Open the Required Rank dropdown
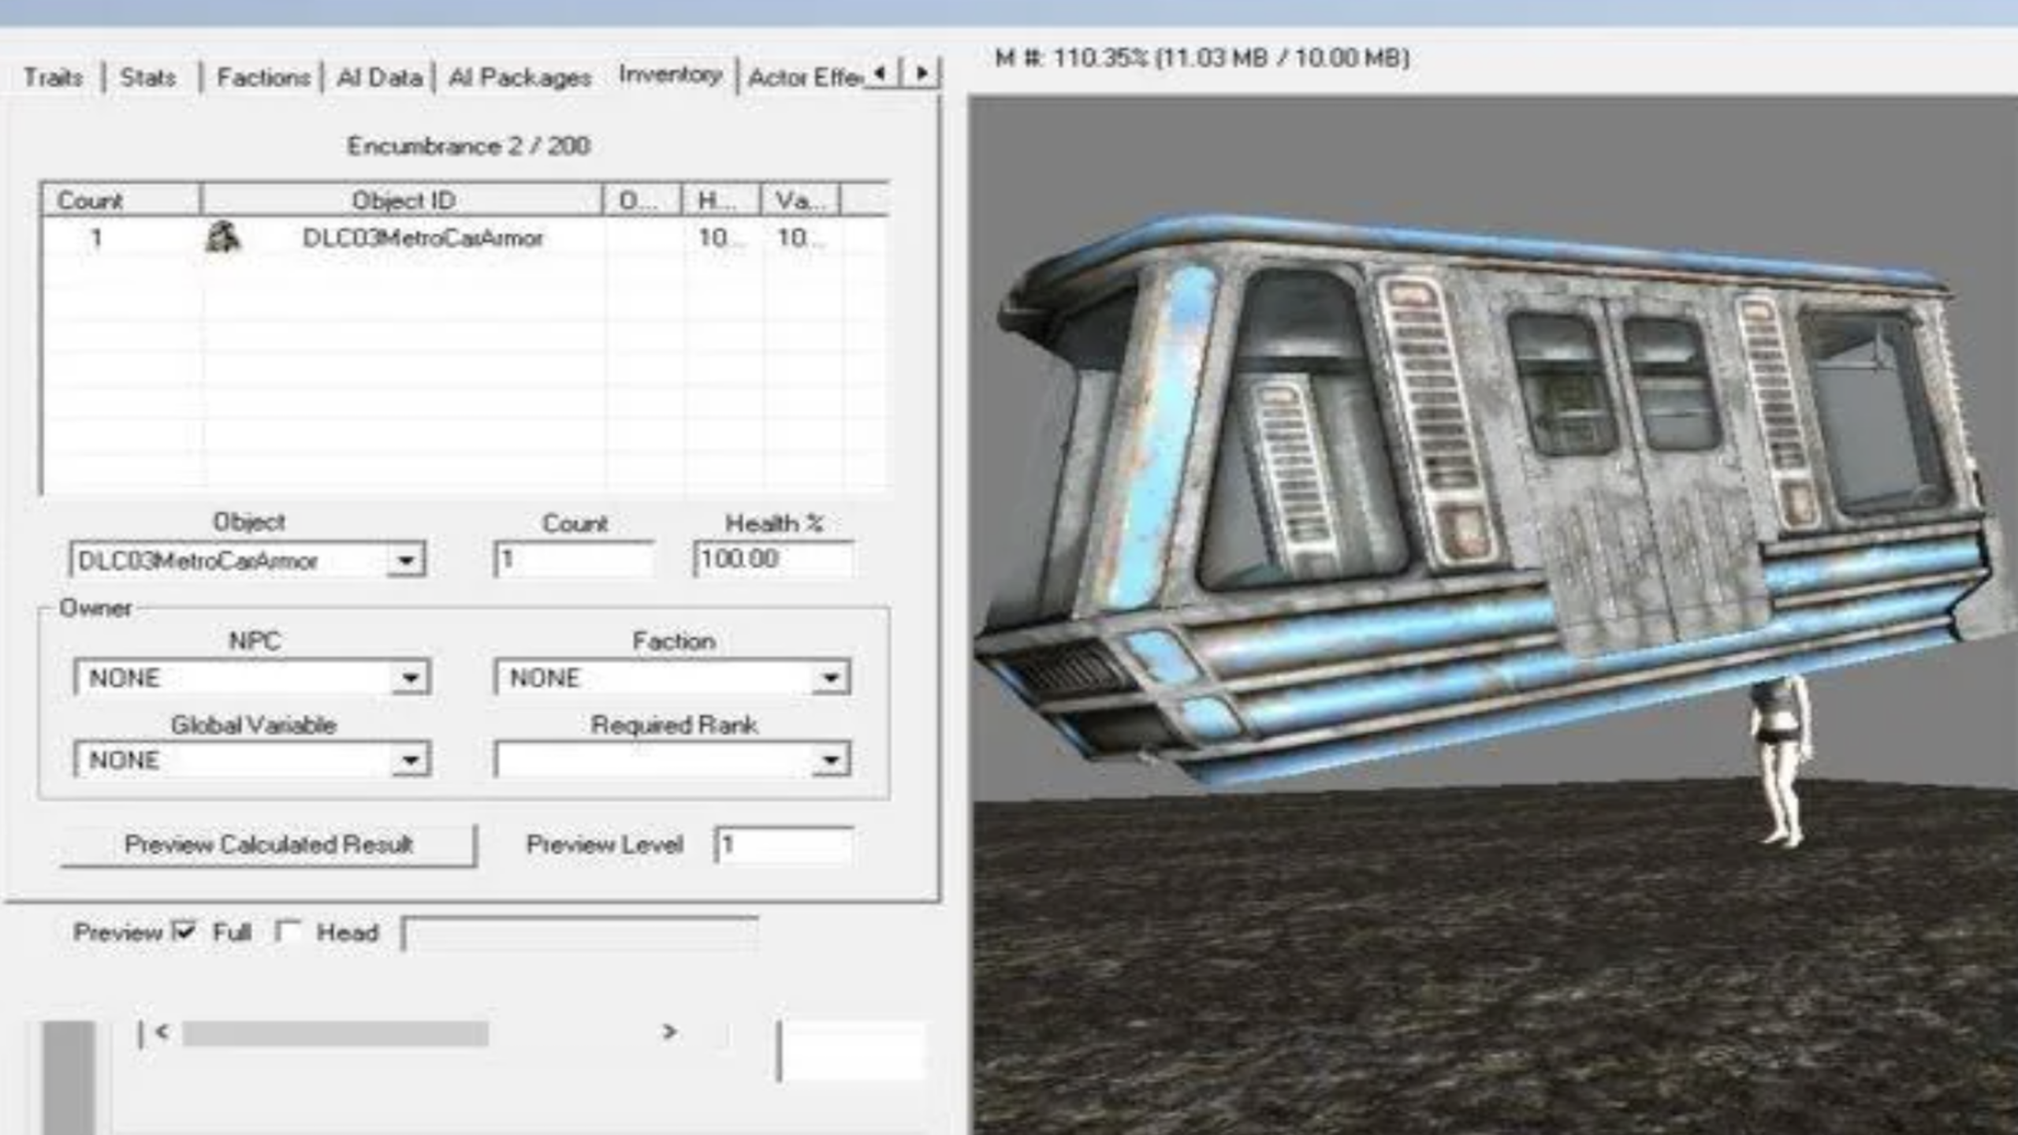 point(830,761)
